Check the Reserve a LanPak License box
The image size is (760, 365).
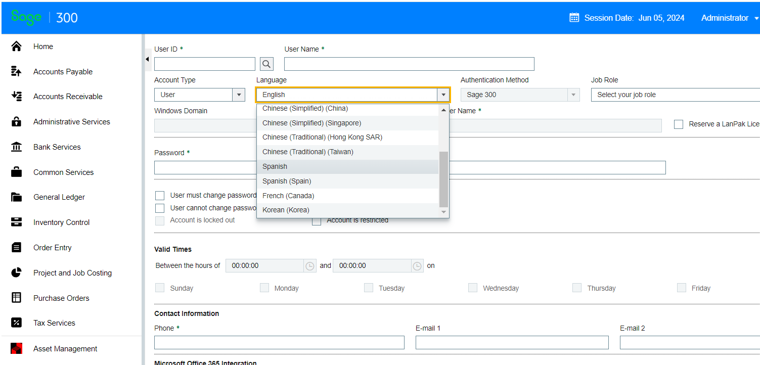pyautogui.click(x=679, y=124)
